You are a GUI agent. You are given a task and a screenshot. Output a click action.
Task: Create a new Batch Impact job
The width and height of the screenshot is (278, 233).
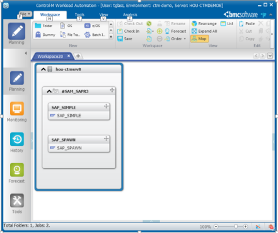(95, 35)
